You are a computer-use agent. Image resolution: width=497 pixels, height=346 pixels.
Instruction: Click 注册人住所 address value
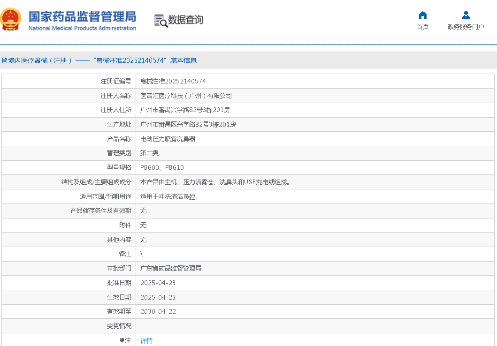pos(185,110)
